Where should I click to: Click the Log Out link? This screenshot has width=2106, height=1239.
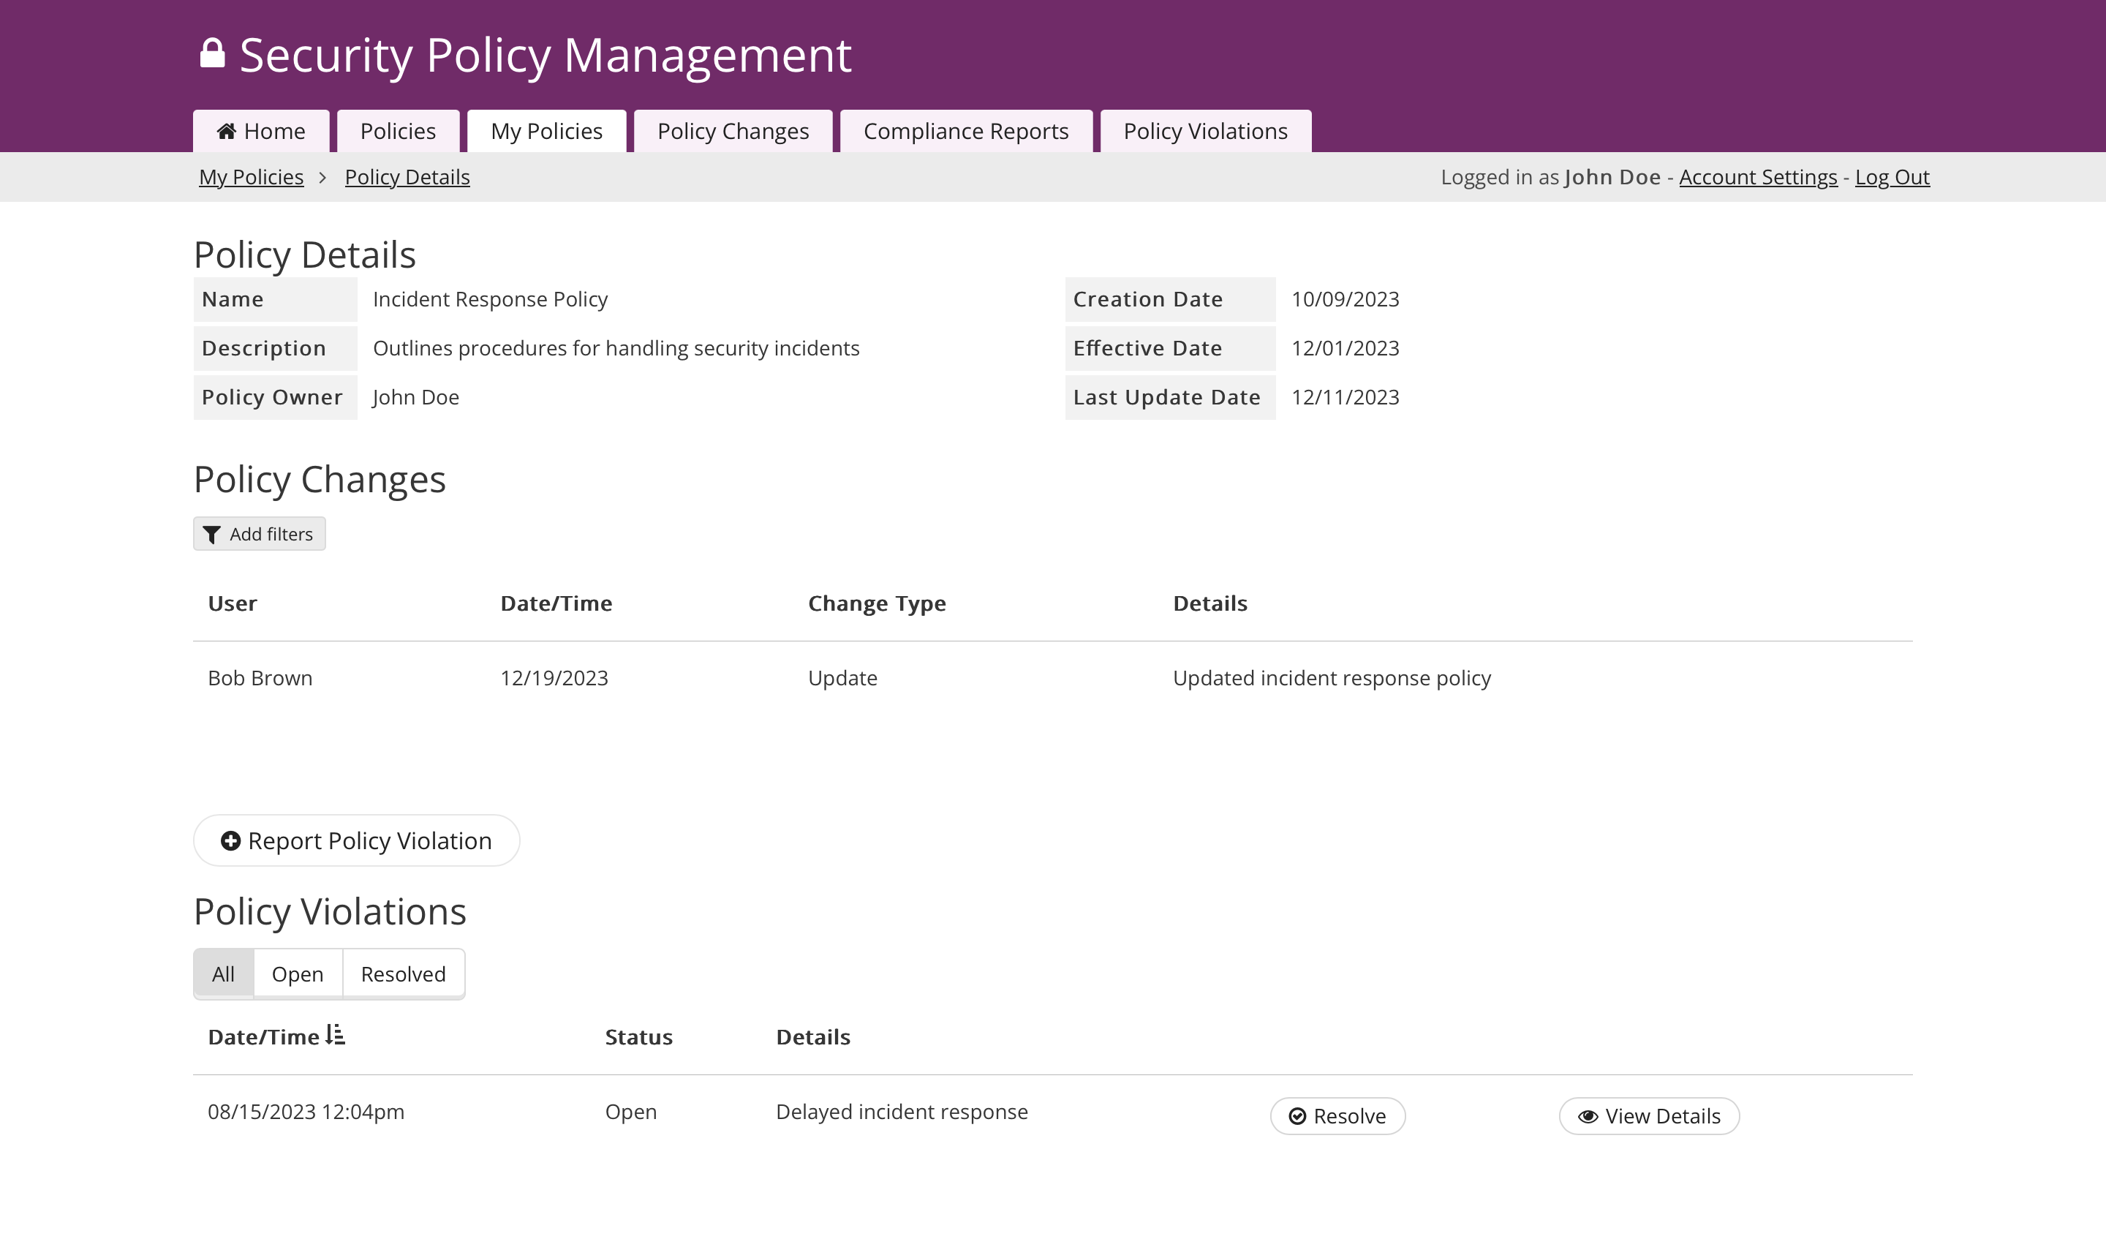click(1892, 177)
